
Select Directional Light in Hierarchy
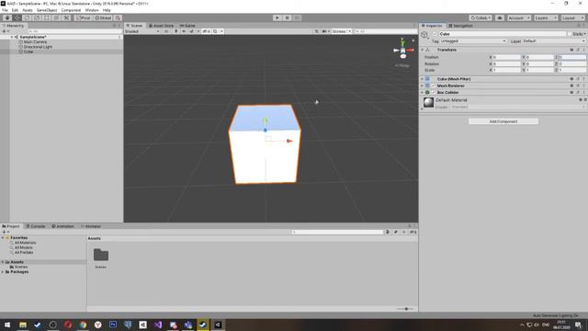click(x=38, y=47)
